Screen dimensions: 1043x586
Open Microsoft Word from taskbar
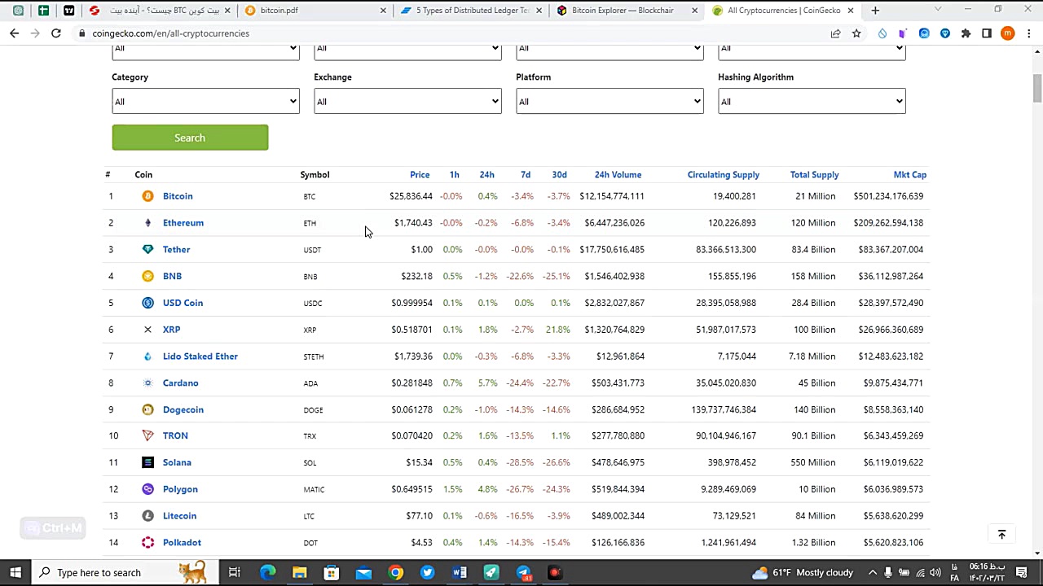pyautogui.click(x=459, y=572)
